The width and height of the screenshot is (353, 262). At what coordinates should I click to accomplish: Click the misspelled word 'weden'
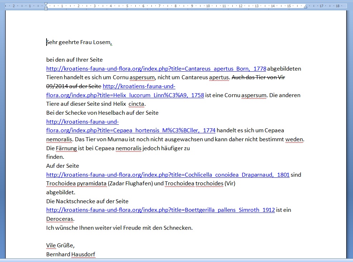pyautogui.click(x=295, y=139)
